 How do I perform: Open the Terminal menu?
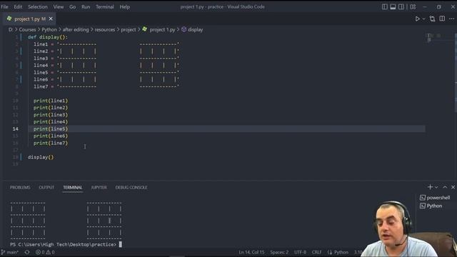point(105,6)
